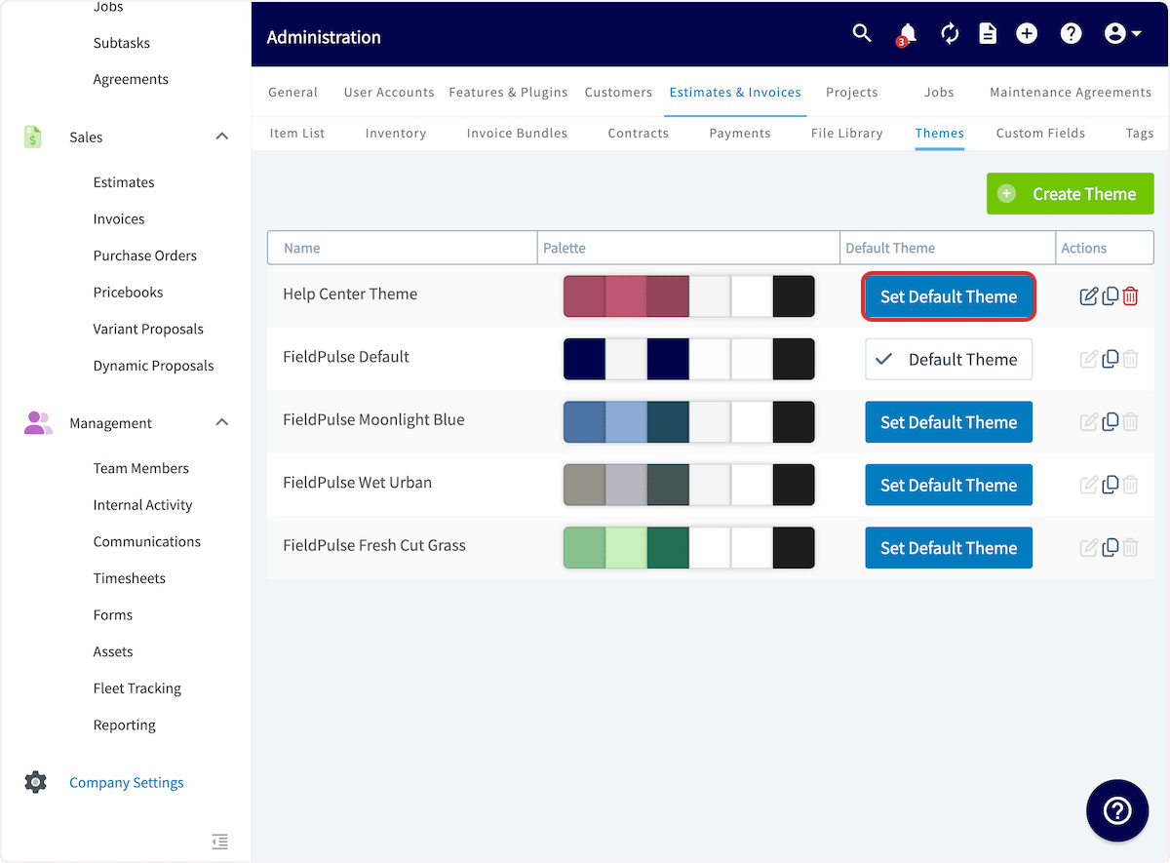Select the Themes subtab
Screen dimensions: 1170x863
pos(939,133)
